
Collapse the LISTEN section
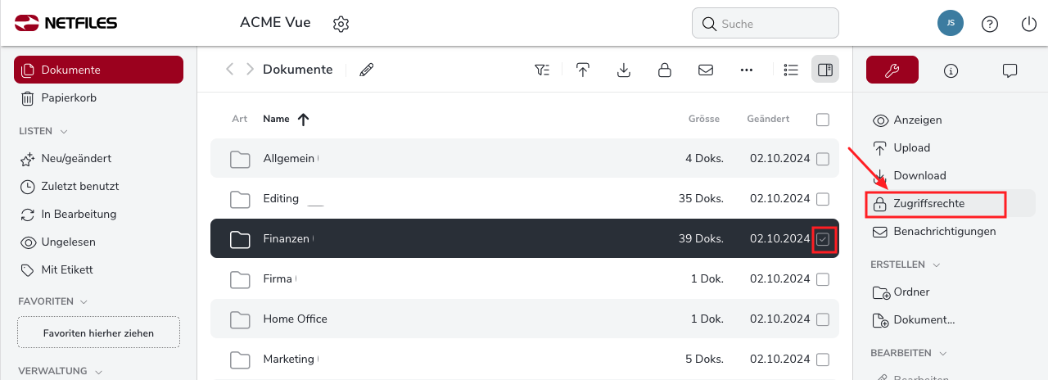click(x=64, y=131)
